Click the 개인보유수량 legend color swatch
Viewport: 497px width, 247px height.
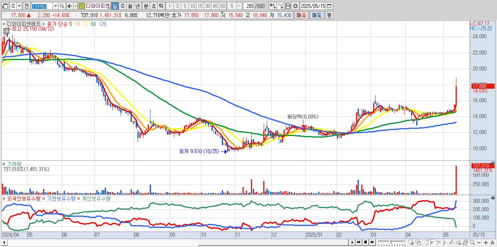(79, 198)
